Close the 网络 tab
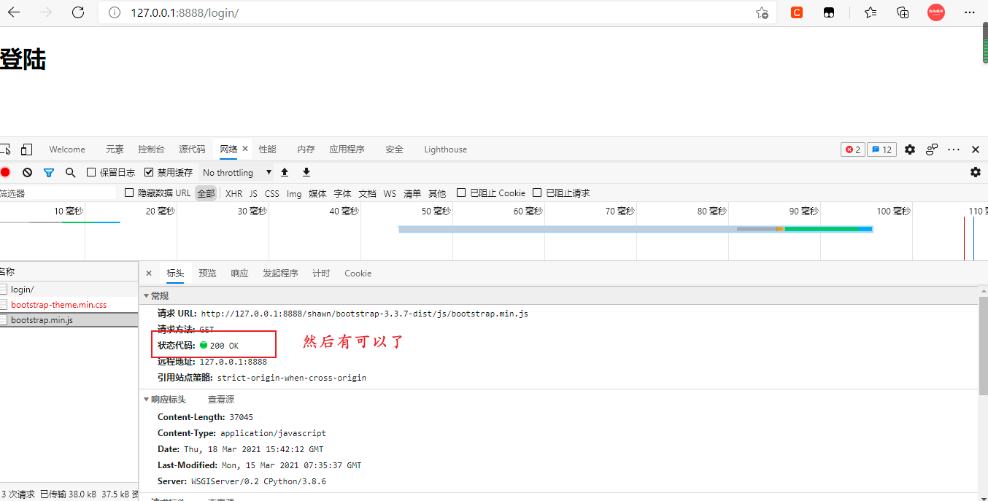 (x=245, y=149)
